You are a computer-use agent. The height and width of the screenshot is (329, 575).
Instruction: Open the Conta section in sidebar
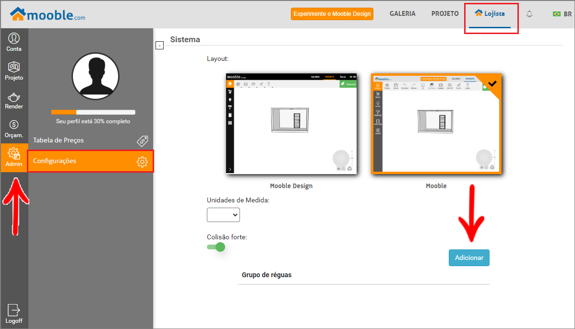pyautogui.click(x=14, y=42)
